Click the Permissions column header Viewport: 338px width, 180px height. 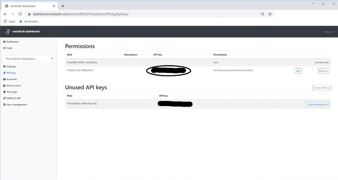tap(220, 55)
